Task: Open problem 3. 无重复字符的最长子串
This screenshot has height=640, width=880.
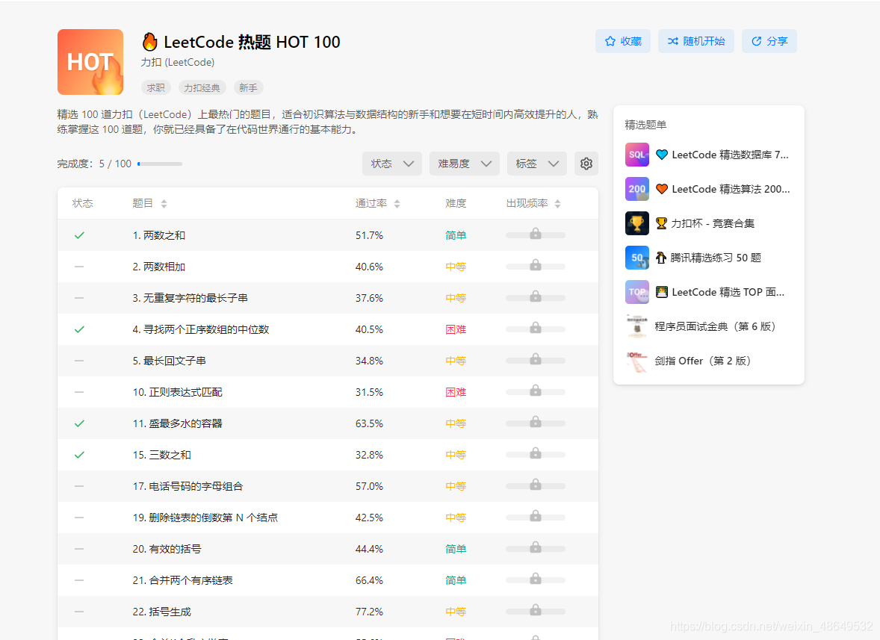Action: [190, 299]
